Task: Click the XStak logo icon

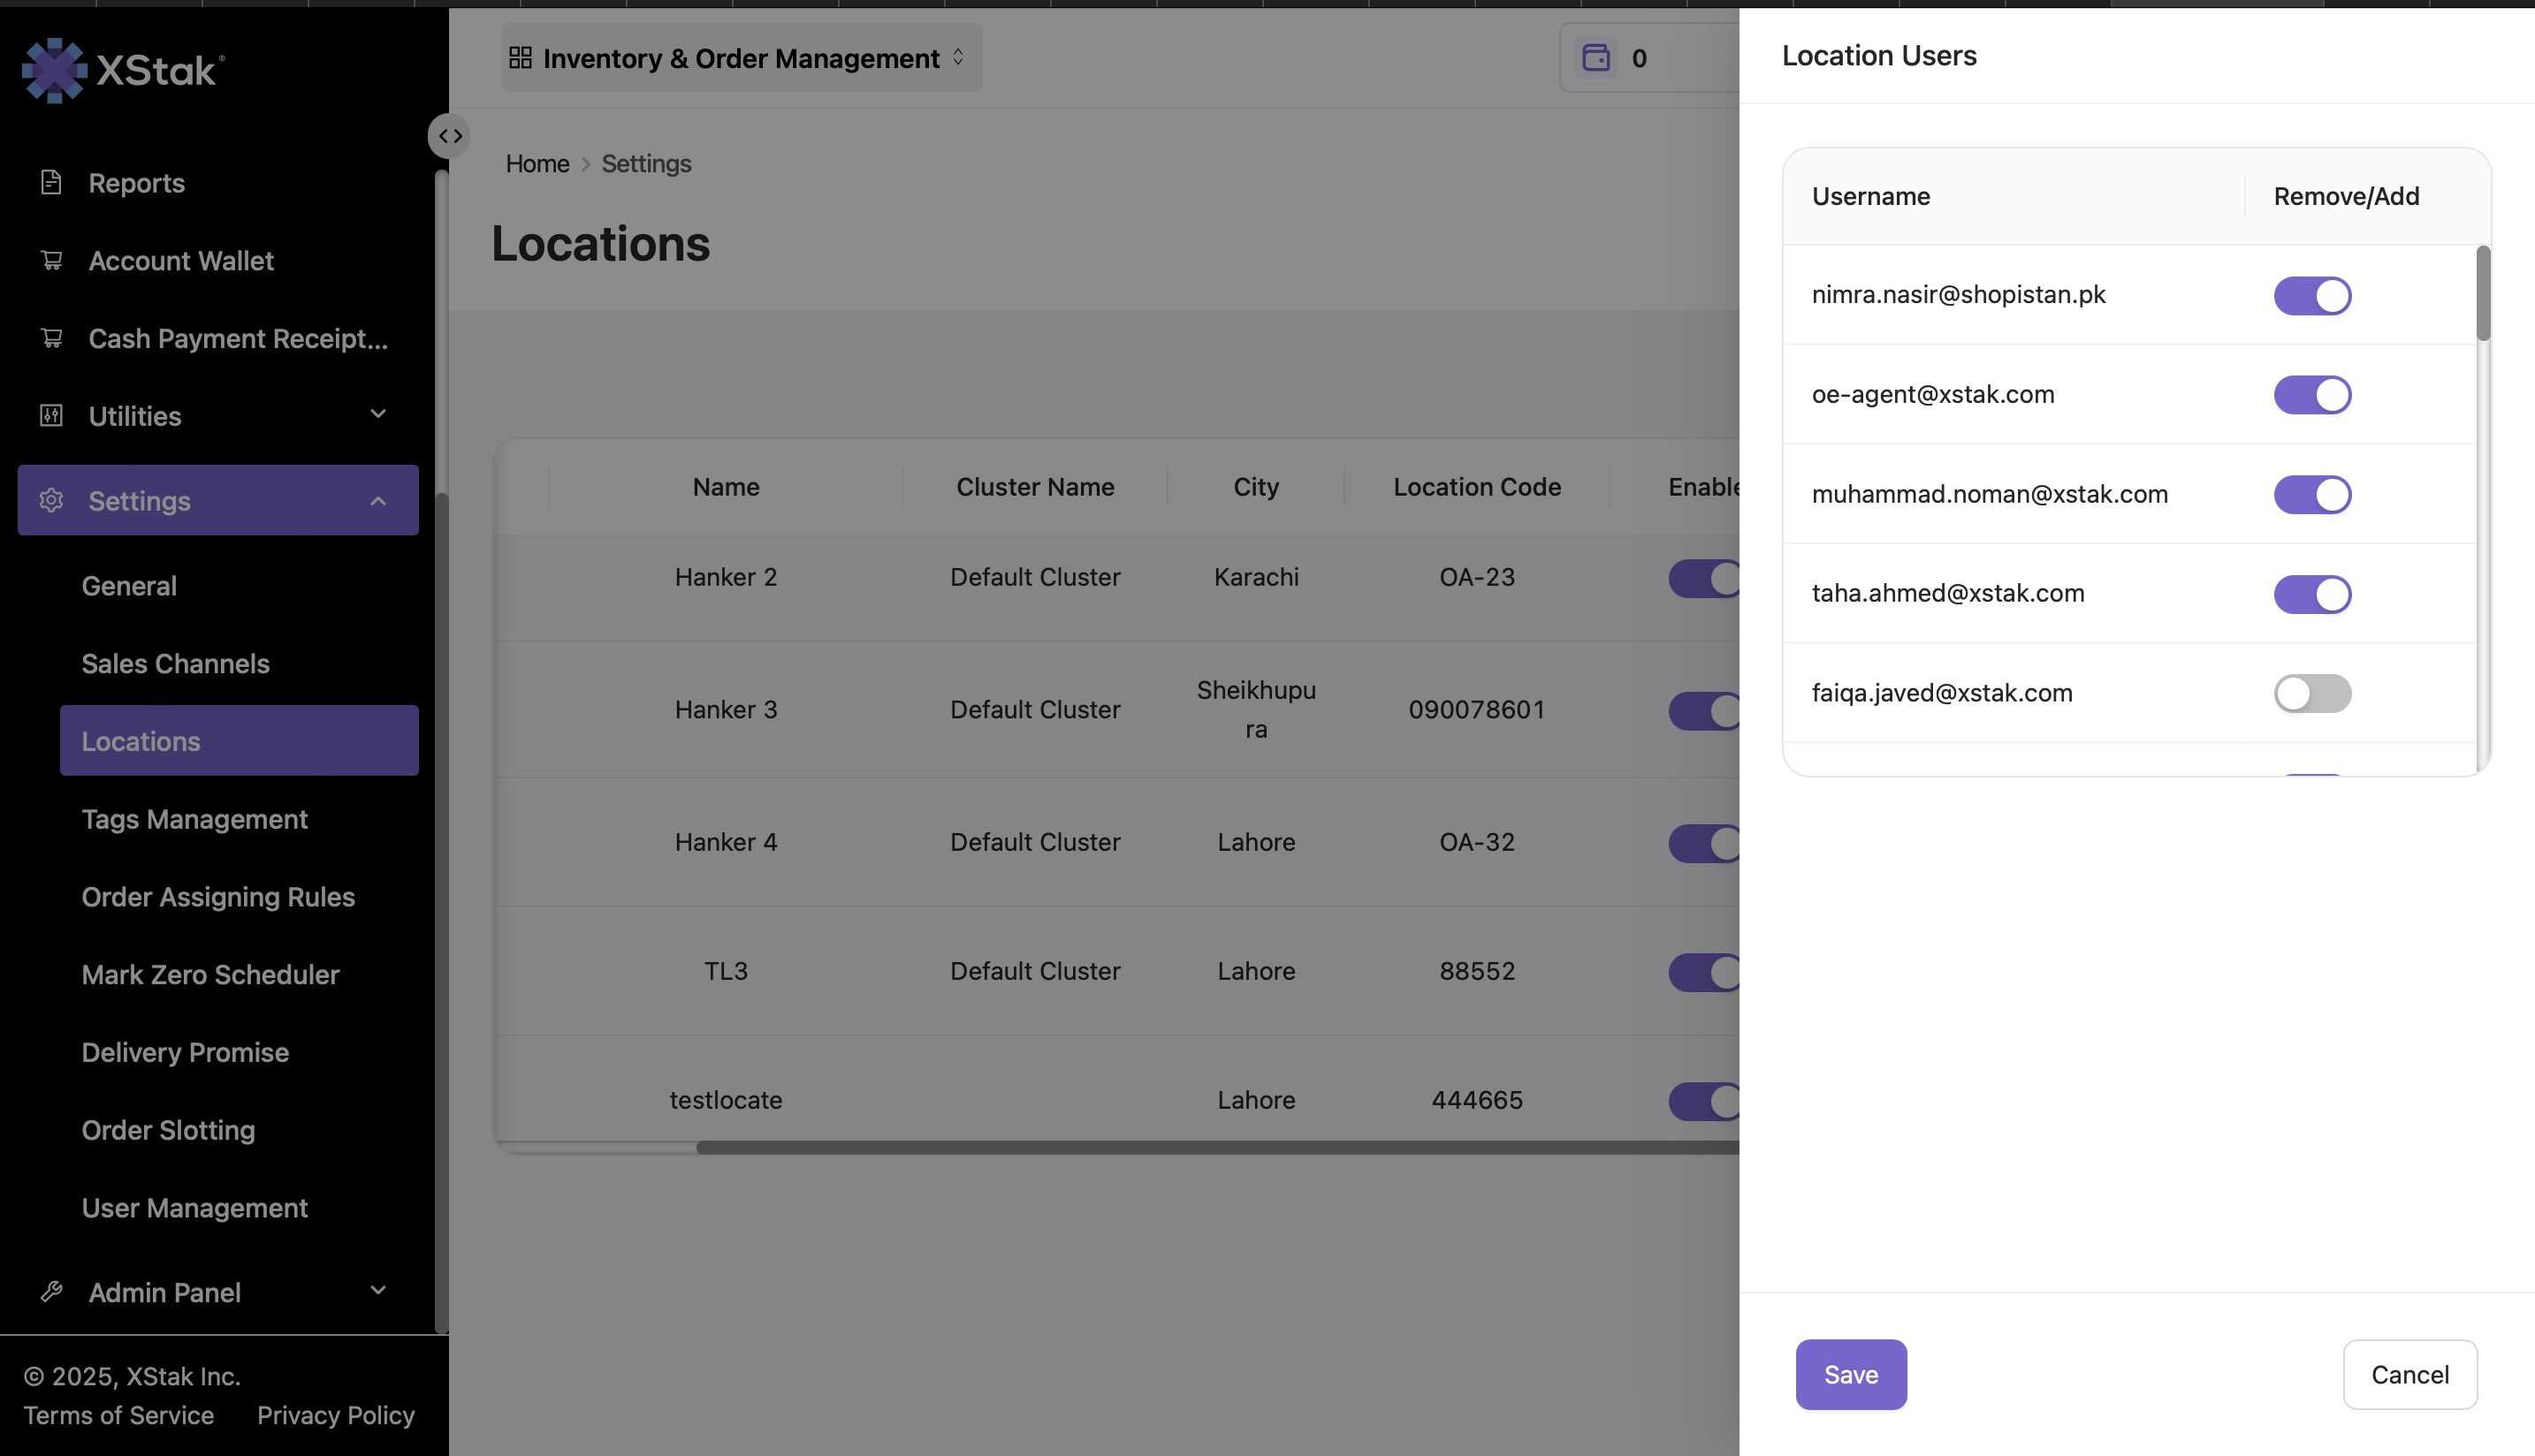Action: coord(54,70)
